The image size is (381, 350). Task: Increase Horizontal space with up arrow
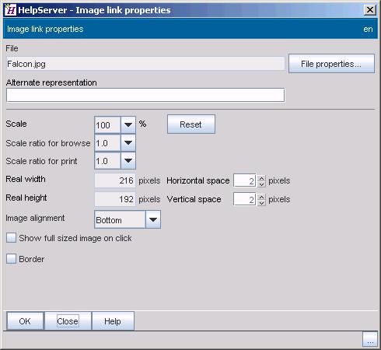coord(261,178)
